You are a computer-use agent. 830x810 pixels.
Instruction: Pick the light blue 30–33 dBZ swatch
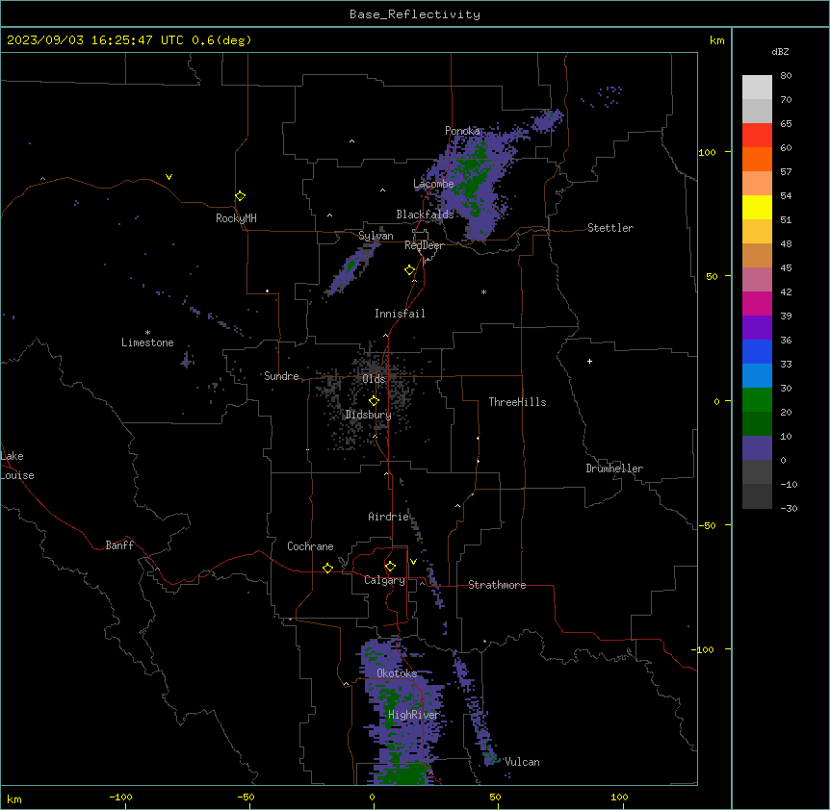pos(757,376)
